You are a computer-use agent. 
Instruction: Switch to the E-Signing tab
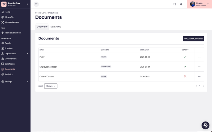pyautogui.click(x=56, y=27)
